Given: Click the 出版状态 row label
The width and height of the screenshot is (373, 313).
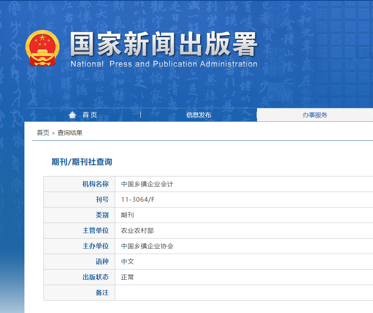Looking at the screenshot, I should [x=95, y=277].
